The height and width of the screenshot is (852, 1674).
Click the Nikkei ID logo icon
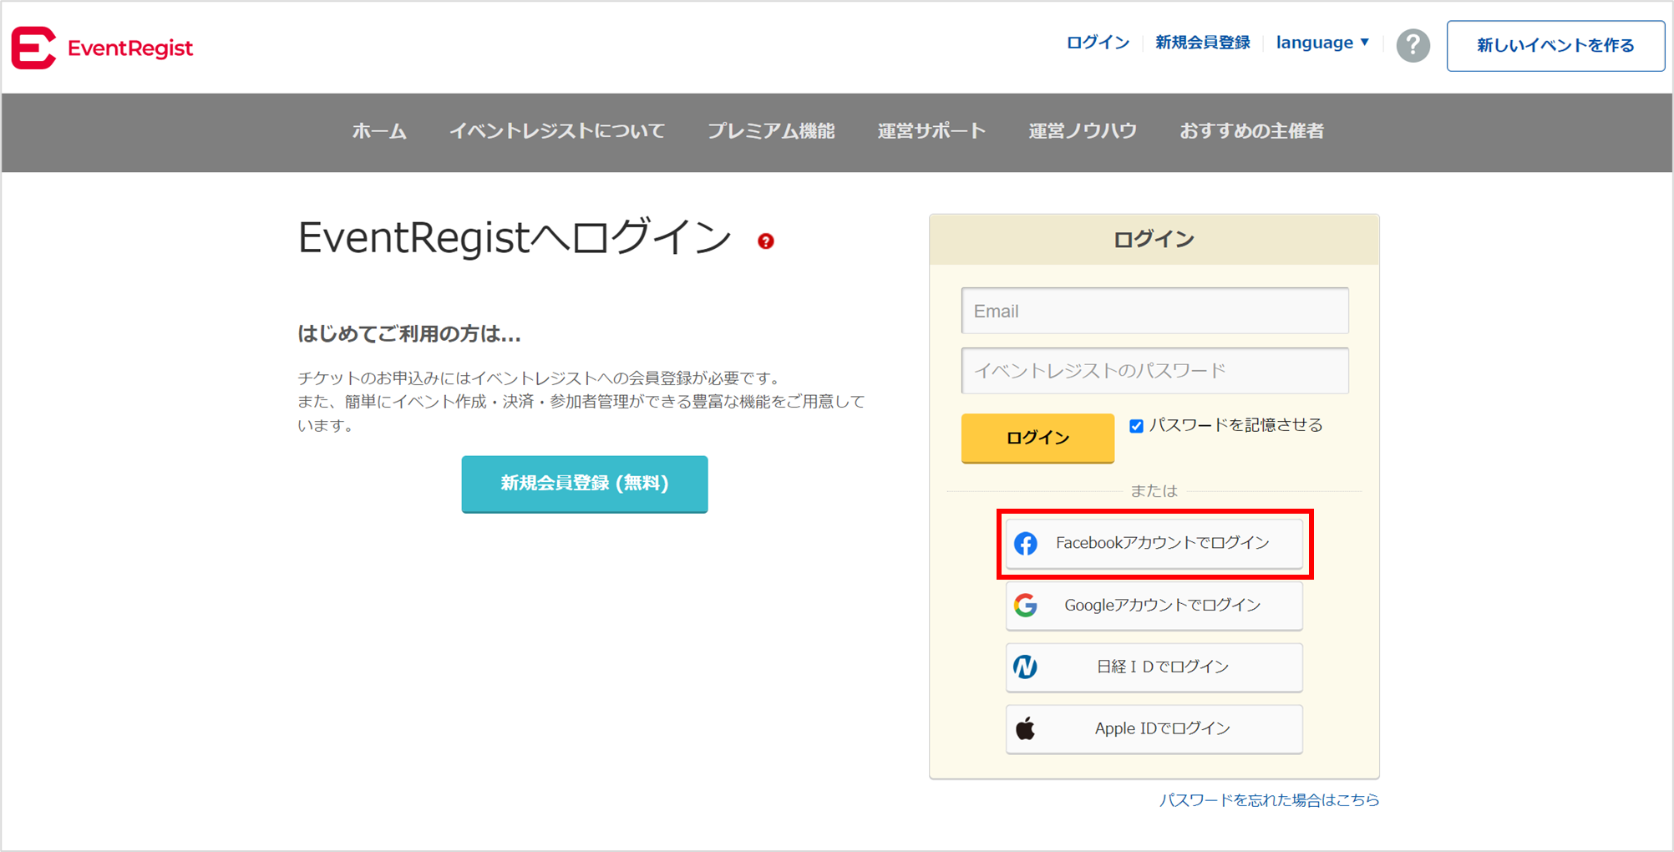tap(1026, 667)
